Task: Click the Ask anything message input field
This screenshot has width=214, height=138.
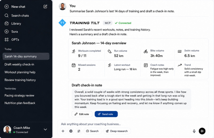Action: click(x=133, y=124)
